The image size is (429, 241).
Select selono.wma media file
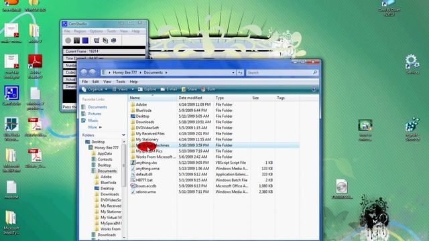click(145, 192)
